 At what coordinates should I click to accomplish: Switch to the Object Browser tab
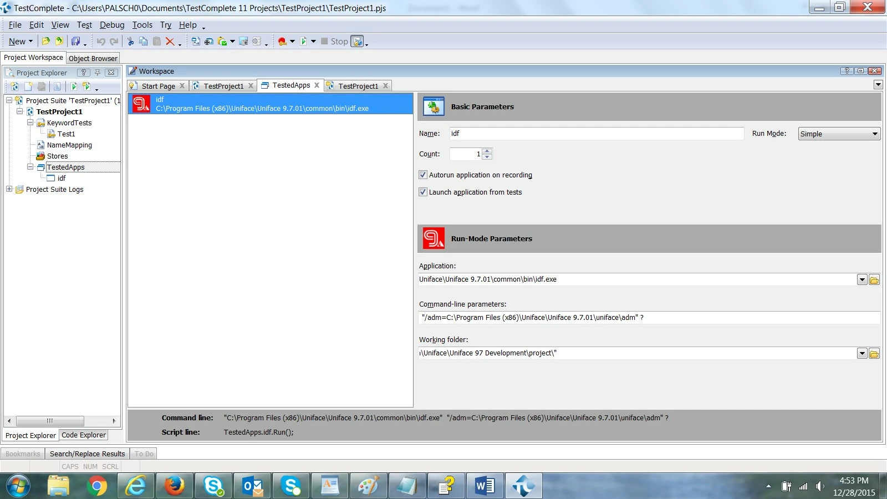(93, 58)
